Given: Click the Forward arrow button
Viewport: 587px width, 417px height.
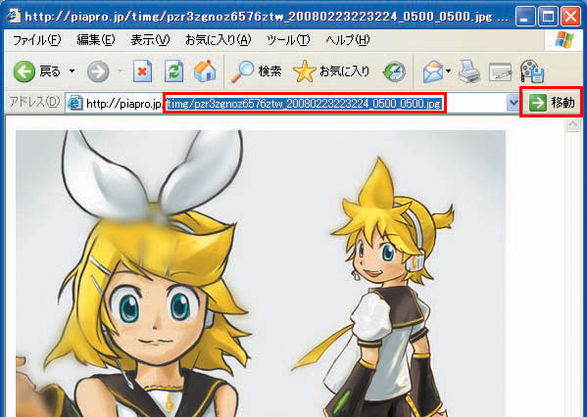Looking at the screenshot, I should pos(98,71).
